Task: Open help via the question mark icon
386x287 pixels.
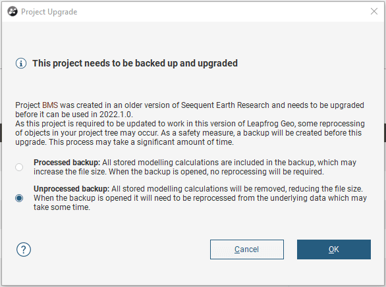Action: (24, 249)
